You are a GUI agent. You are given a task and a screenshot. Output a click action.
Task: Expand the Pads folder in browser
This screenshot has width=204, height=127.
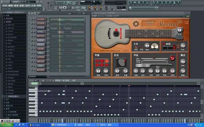point(10,65)
